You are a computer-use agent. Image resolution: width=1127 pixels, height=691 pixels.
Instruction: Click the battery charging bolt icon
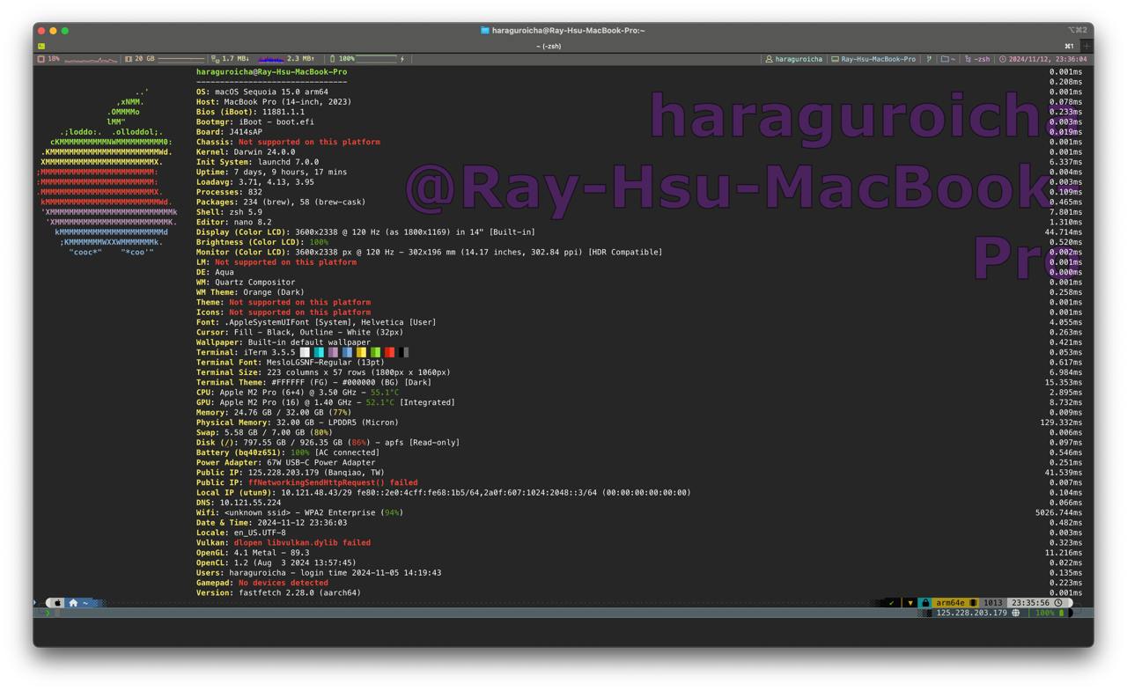402,59
